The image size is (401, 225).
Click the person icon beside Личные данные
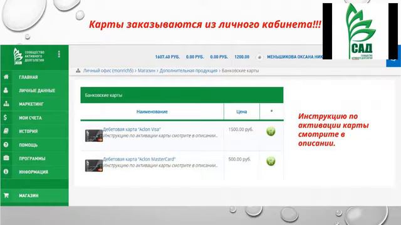(x=6, y=90)
